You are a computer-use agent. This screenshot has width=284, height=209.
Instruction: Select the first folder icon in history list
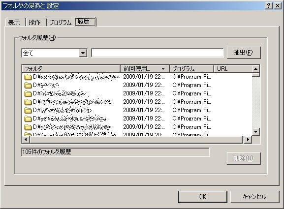[x=28, y=77]
